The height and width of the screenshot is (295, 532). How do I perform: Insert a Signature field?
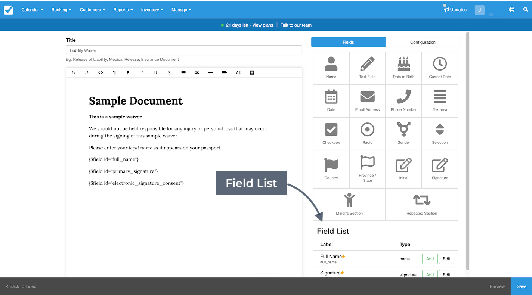(x=440, y=169)
